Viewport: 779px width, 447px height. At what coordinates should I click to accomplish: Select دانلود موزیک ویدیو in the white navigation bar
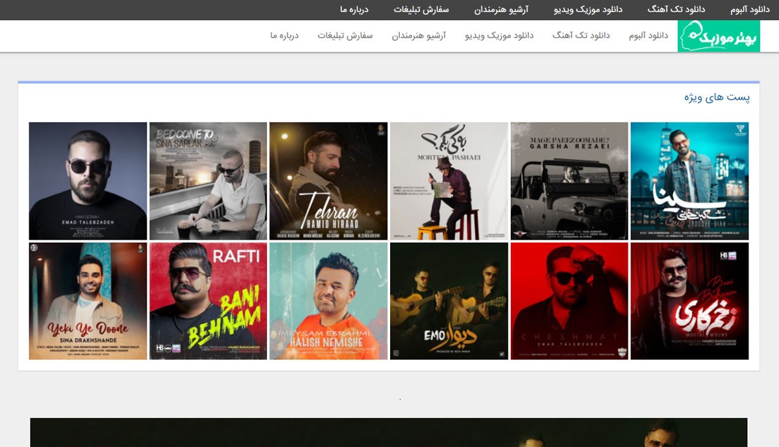pos(499,36)
